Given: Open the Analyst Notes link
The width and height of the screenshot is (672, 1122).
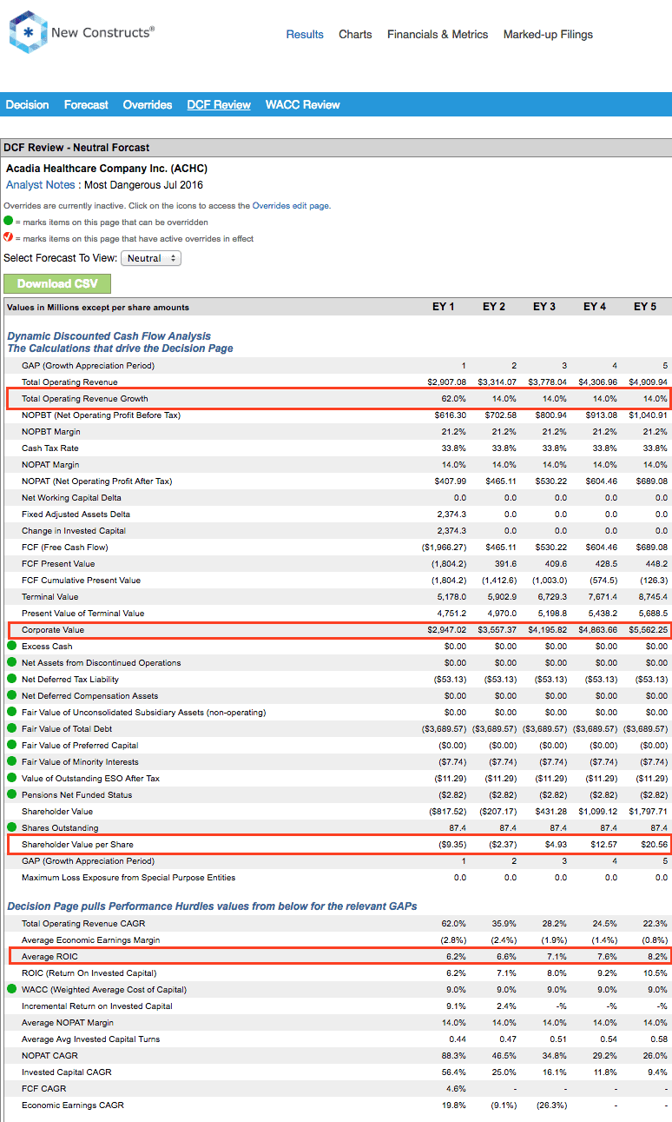Looking at the screenshot, I should coord(41,185).
